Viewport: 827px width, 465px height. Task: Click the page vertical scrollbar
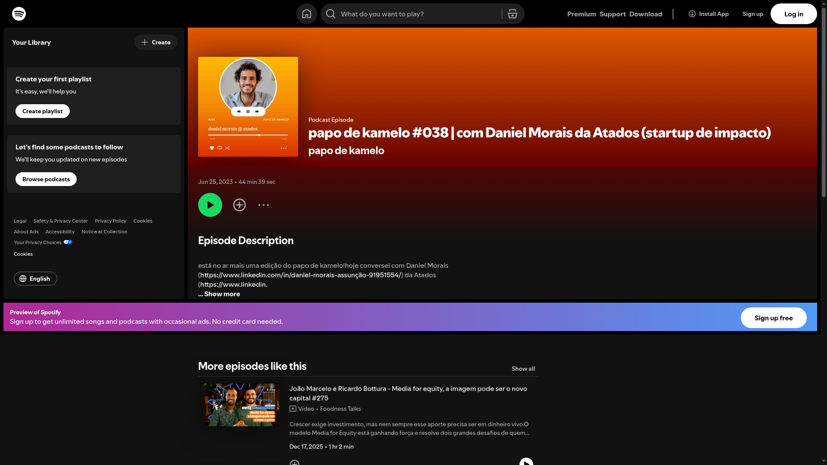tap(824, 103)
